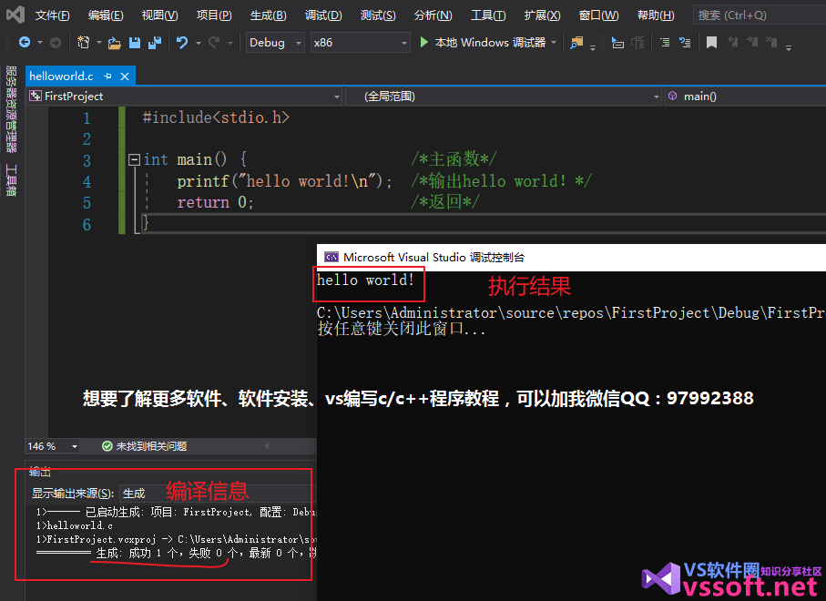Screen dimensions: 826x601
Task: Open the new project dropdown arrow
Action: [98, 43]
